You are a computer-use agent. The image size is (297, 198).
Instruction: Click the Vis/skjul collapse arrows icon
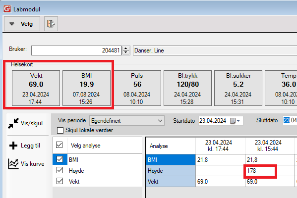[x=13, y=123]
